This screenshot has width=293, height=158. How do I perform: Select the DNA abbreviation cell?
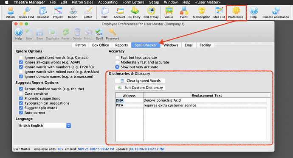point(130,100)
